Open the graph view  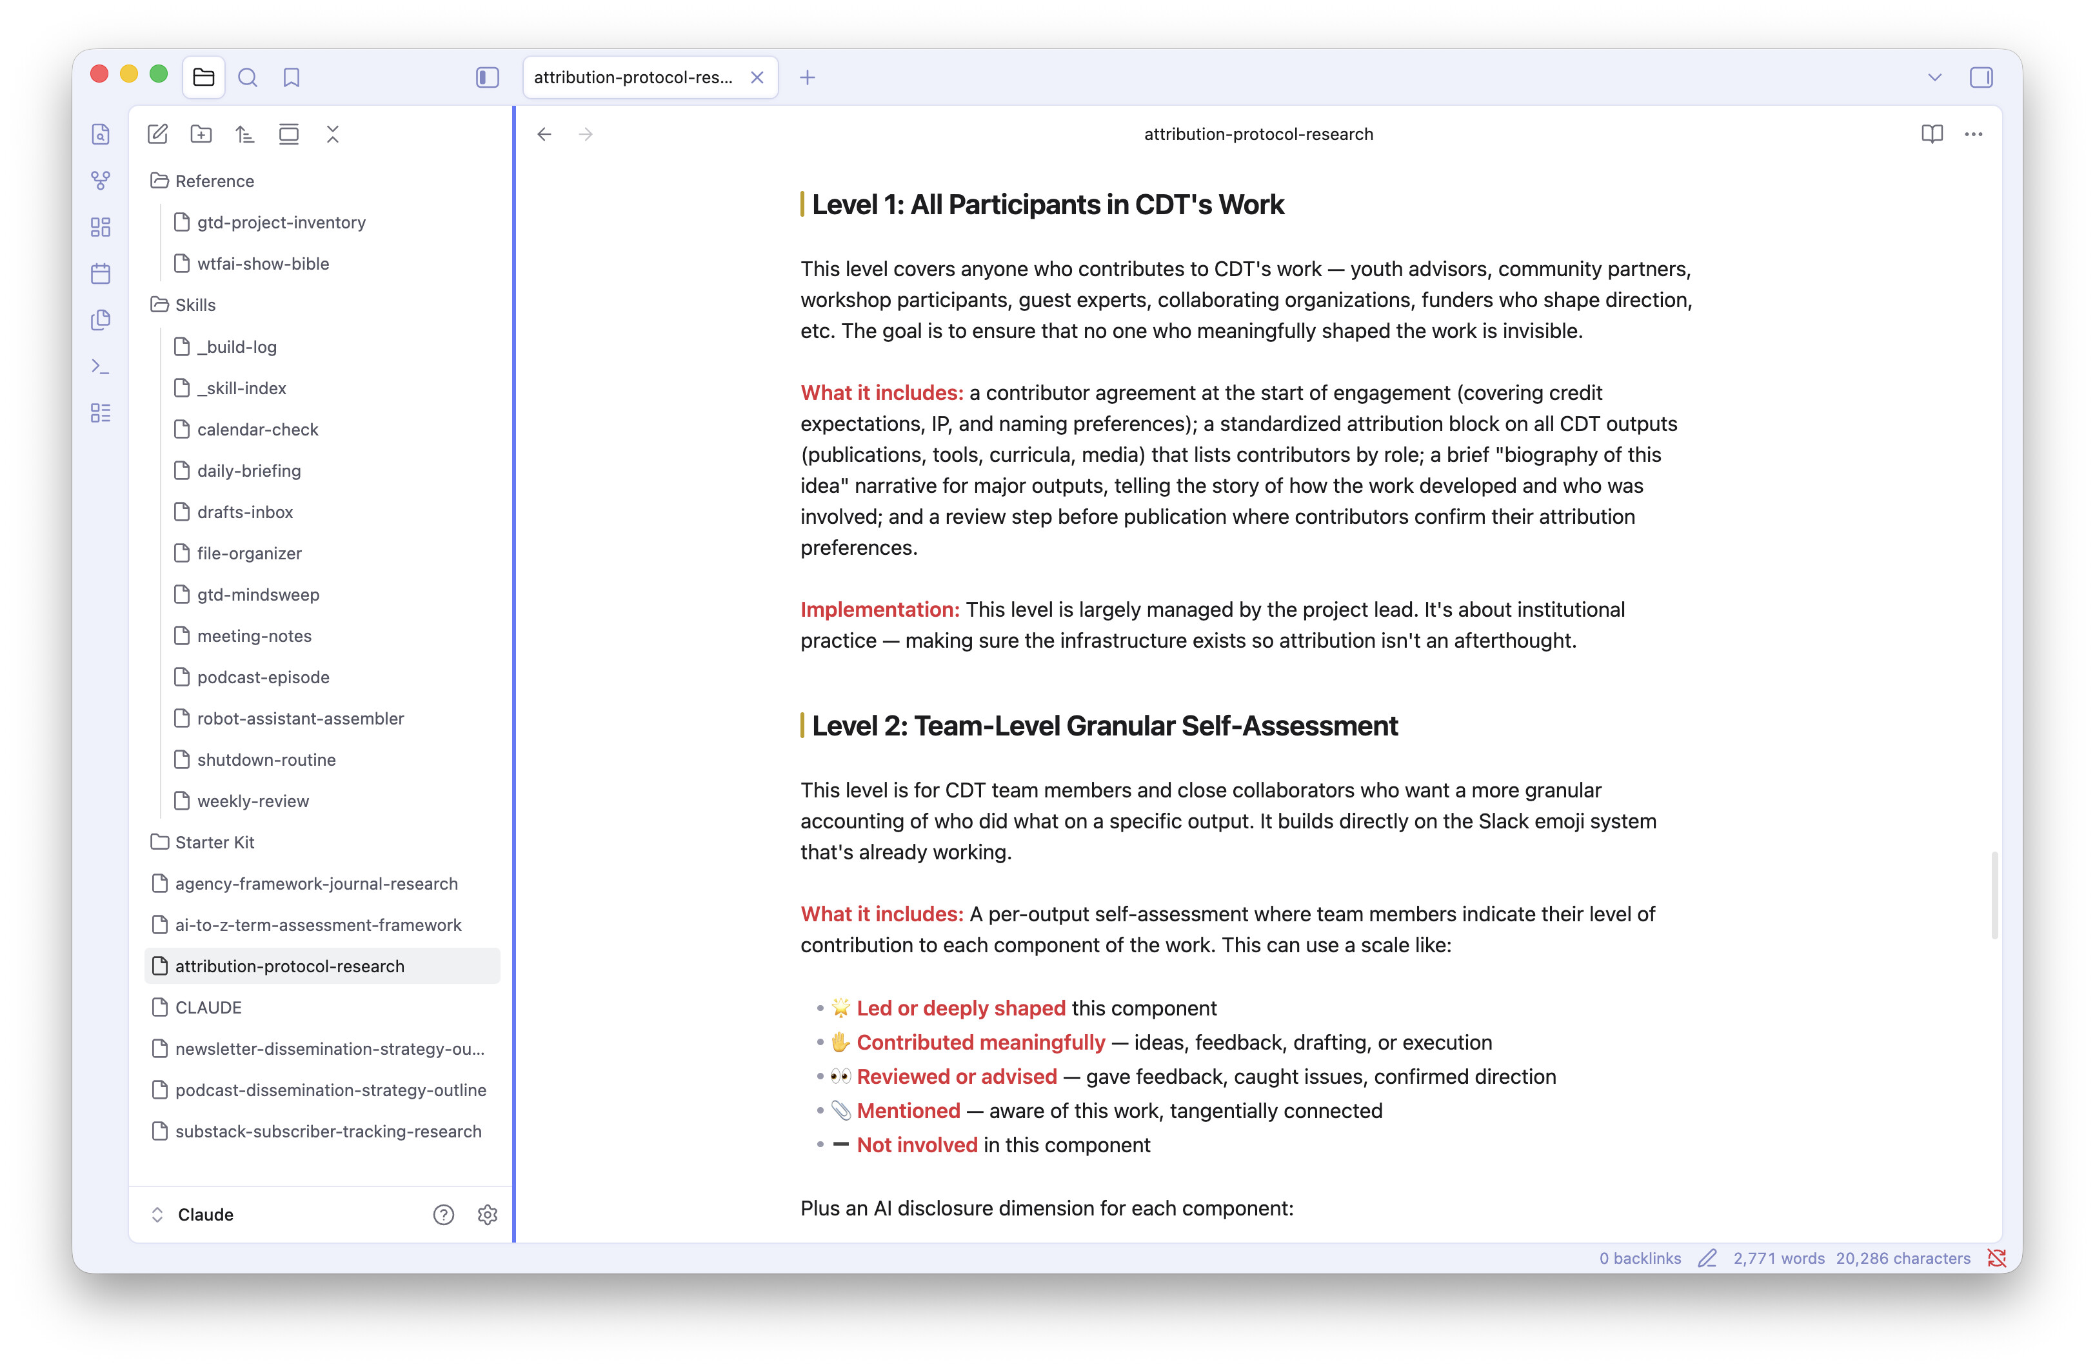click(x=101, y=181)
